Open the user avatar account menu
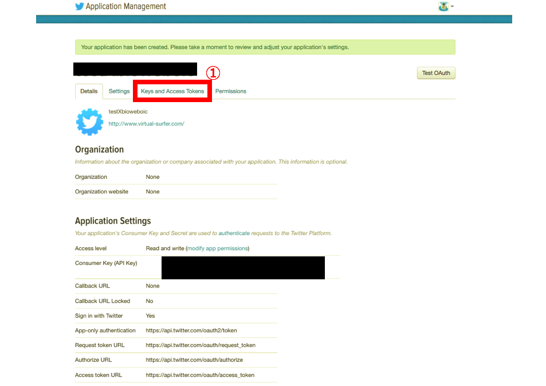This screenshot has width=546, height=386. tap(446, 6)
